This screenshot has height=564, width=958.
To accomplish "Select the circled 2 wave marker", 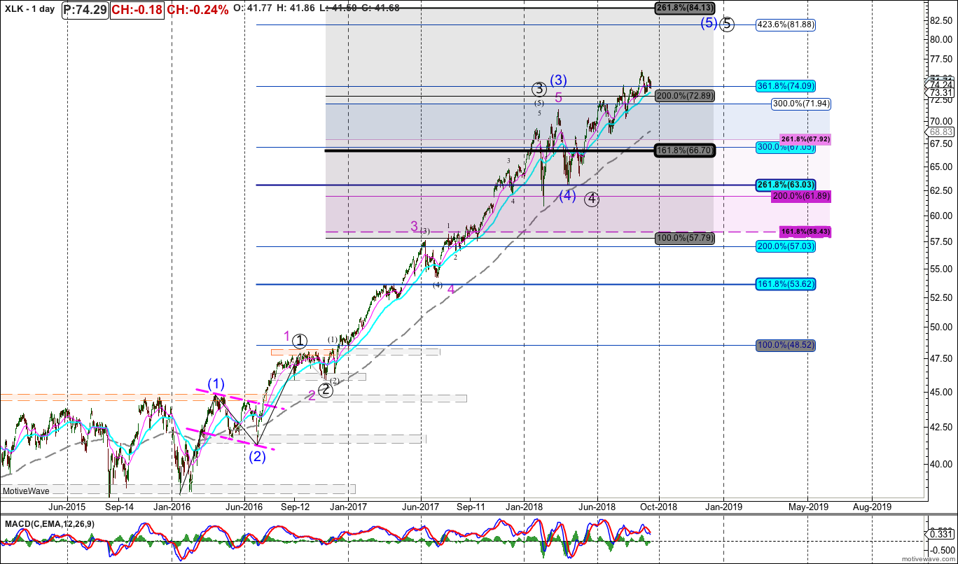I will click(325, 390).
